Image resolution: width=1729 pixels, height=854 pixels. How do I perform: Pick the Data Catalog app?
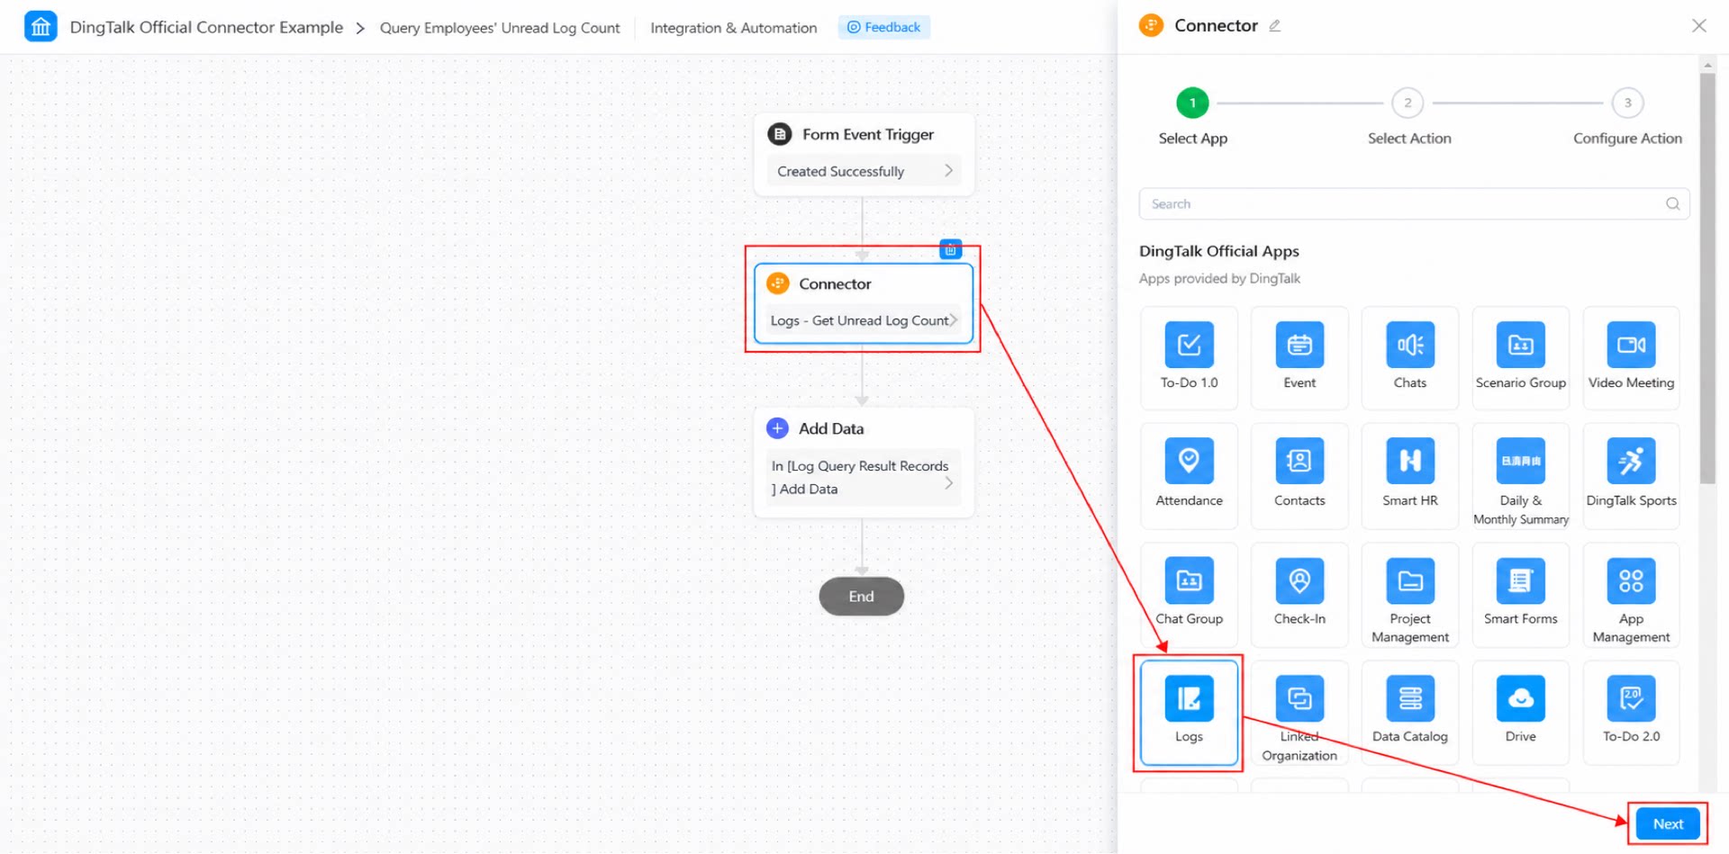click(1409, 712)
